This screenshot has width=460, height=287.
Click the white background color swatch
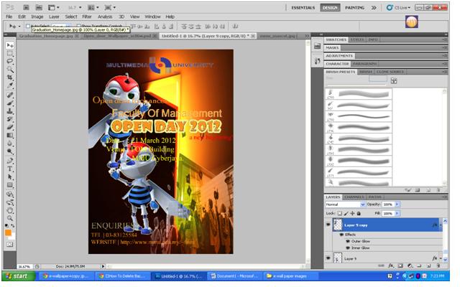tap(12, 236)
